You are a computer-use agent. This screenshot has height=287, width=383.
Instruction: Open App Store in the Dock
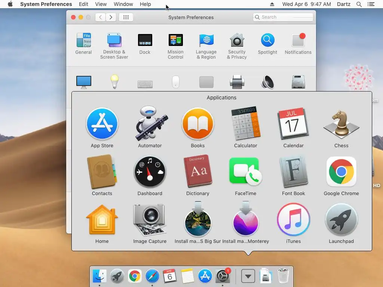point(205,276)
